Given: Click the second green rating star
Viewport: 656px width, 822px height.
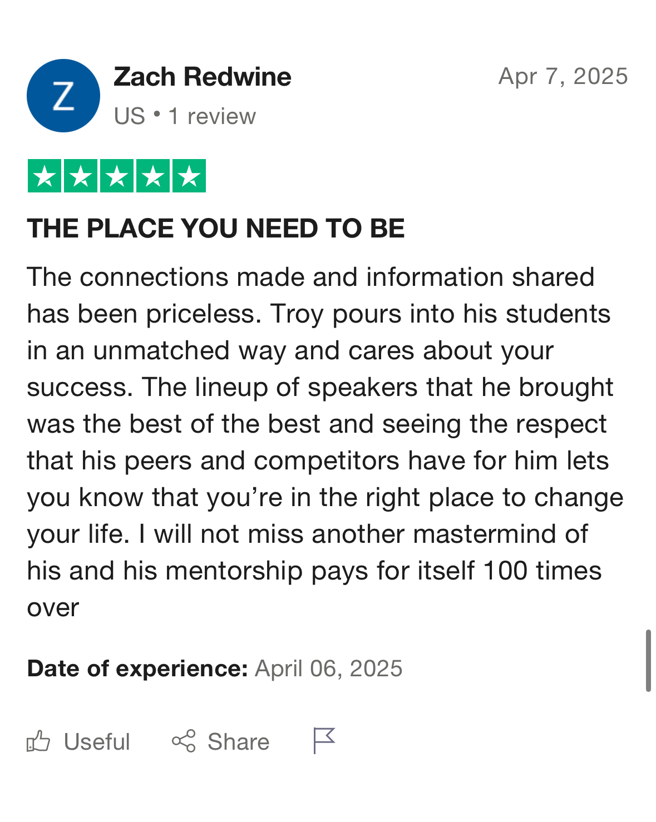Looking at the screenshot, I should click(x=81, y=176).
